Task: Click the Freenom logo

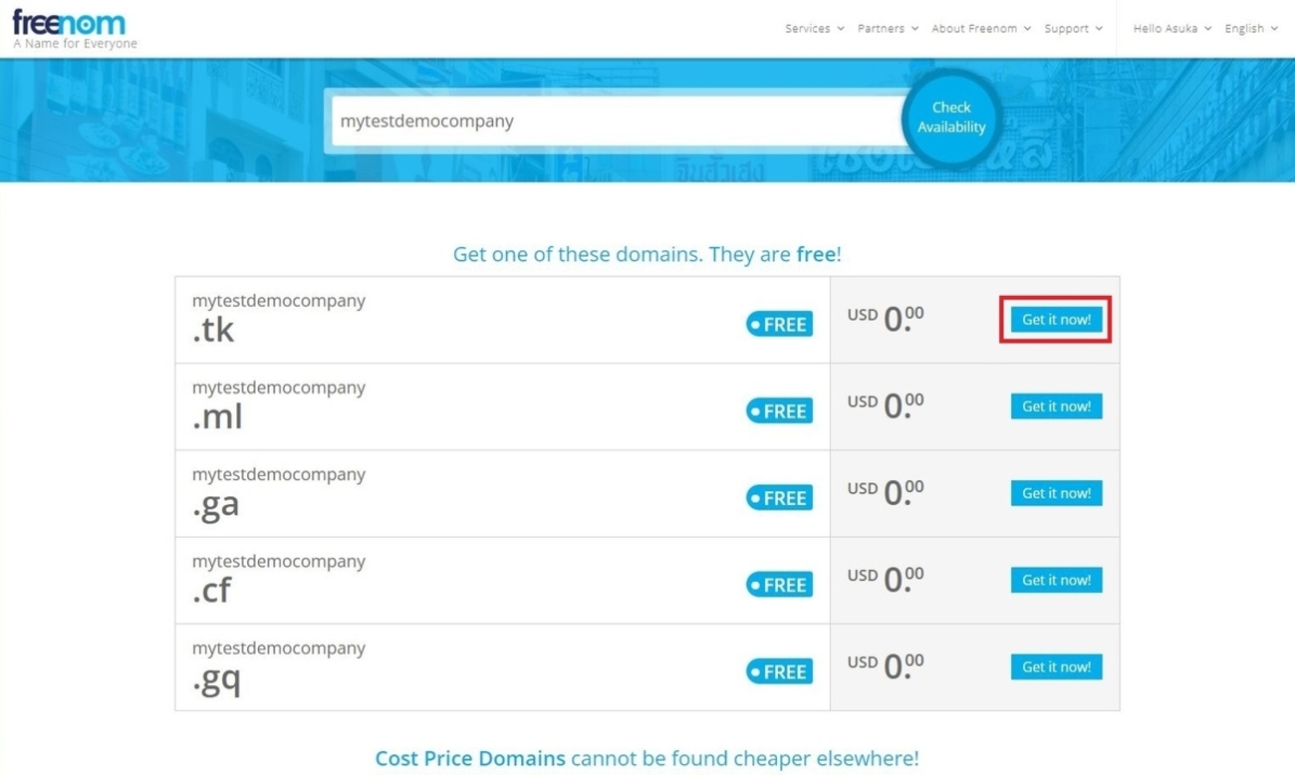Action: (x=75, y=29)
